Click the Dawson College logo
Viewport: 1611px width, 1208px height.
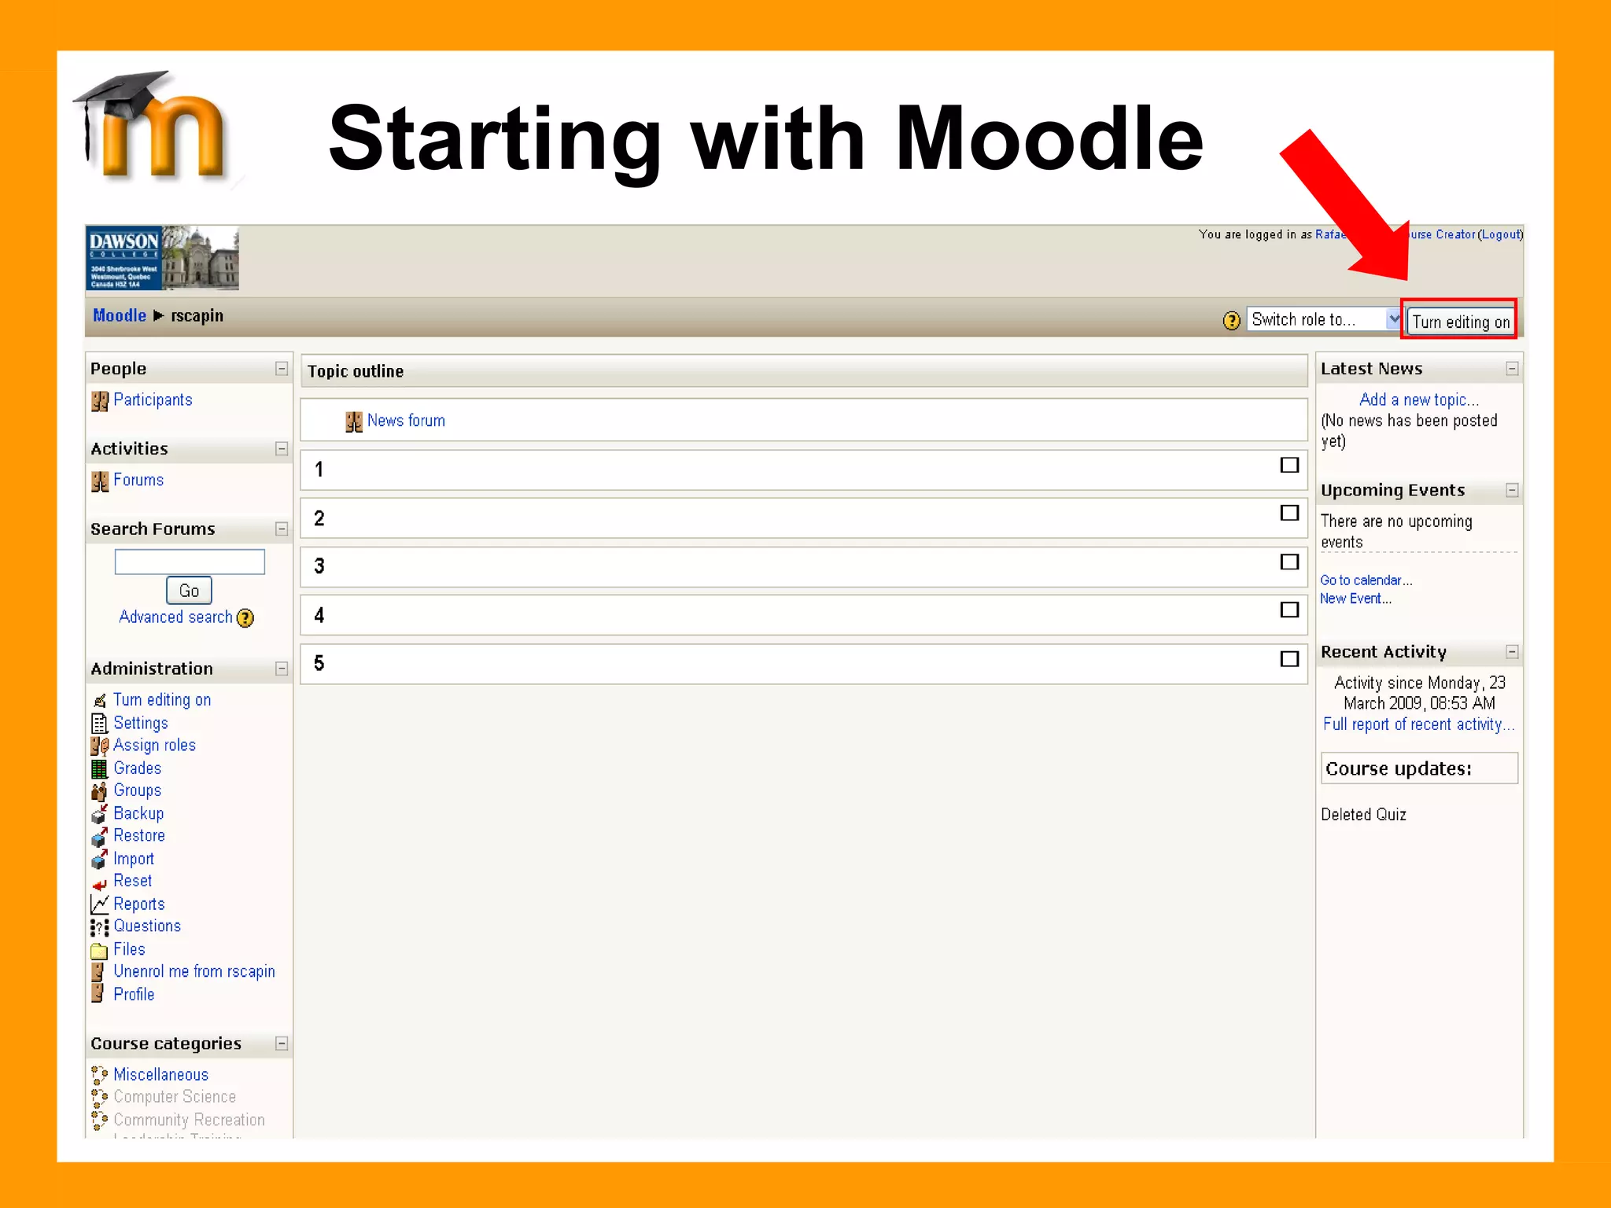162,259
